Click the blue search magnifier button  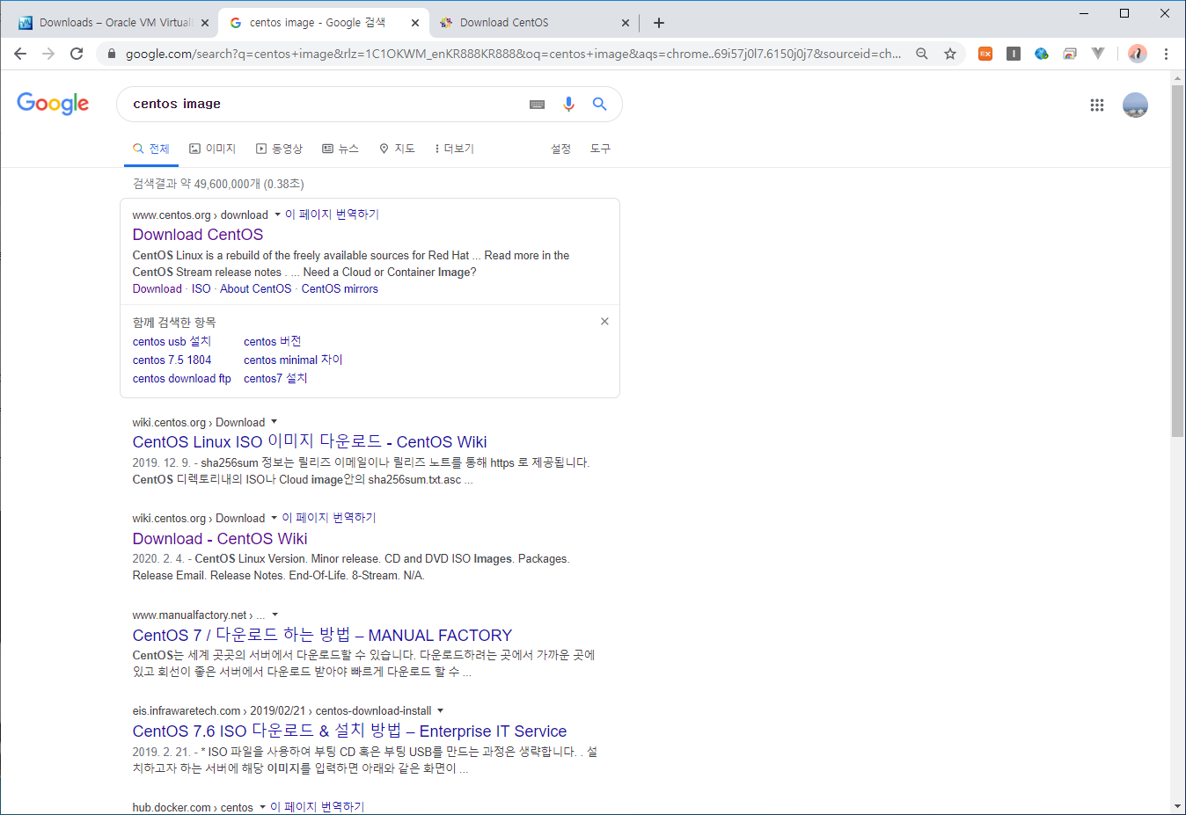(x=599, y=104)
